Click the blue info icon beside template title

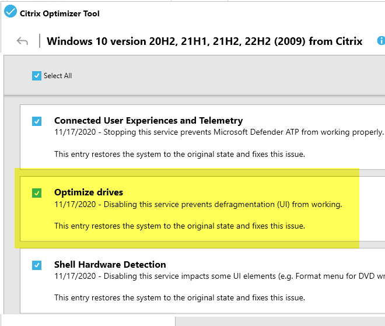coord(381,40)
